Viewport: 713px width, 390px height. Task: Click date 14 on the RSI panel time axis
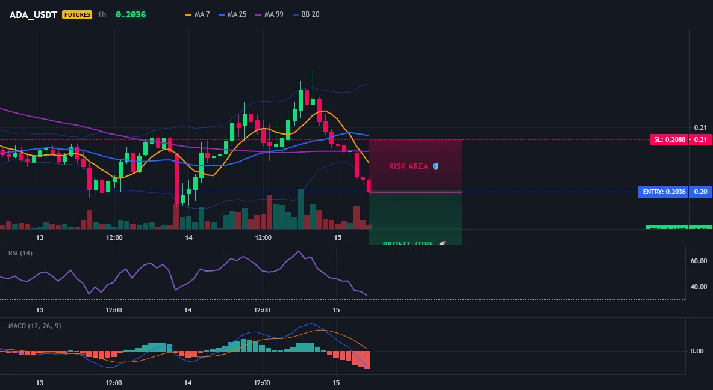[188, 311]
